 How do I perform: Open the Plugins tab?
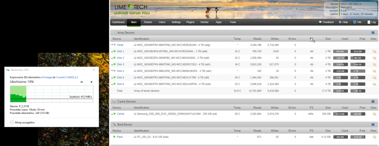tap(190, 22)
